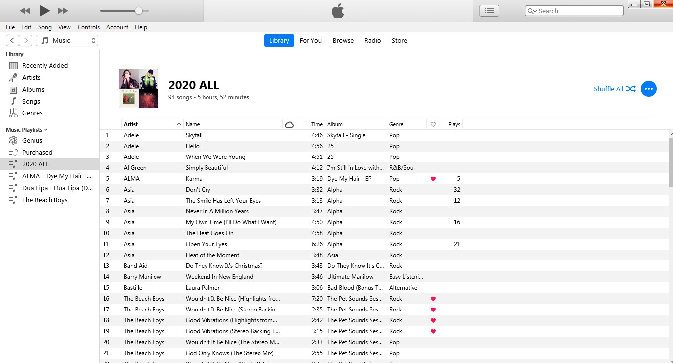The width and height of the screenshot is (673, 363).
Task: Select the Artists microphone icon
Action: coord(13,77)
